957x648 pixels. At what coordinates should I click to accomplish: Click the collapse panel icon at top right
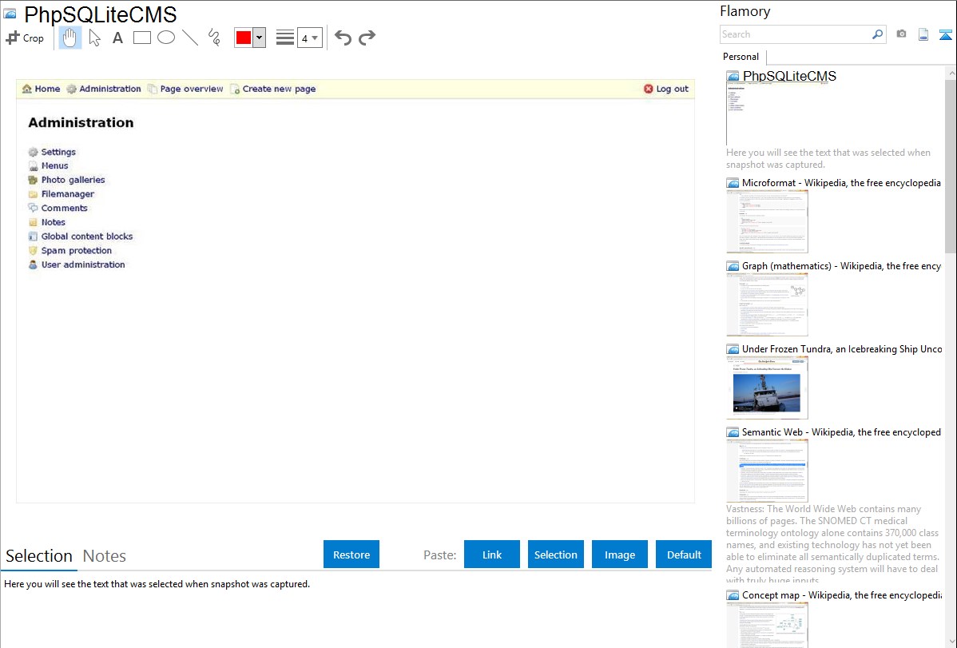tap(945, 34)
